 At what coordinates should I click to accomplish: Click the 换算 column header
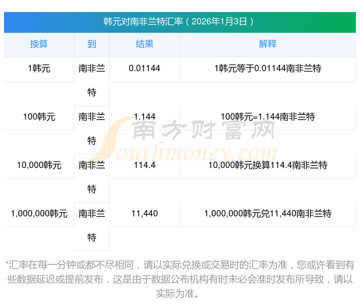(x=39, y=44)
